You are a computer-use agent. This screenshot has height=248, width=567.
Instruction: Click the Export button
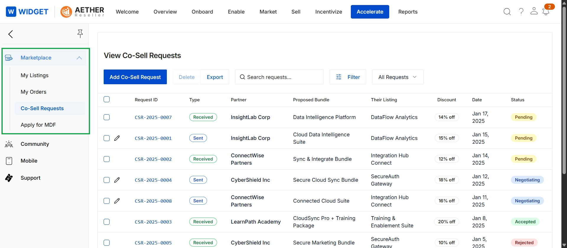(215, 77)
